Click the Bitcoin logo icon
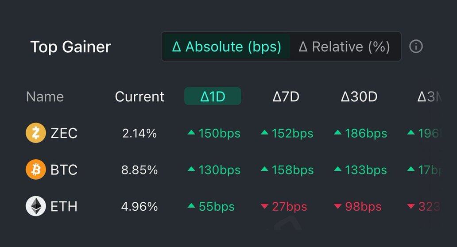Viewport: 457px width, 247px height. coord(36,170)
